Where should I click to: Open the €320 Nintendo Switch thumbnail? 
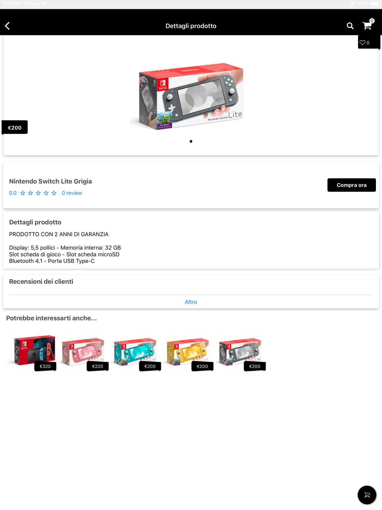click(x=34, y=351)
